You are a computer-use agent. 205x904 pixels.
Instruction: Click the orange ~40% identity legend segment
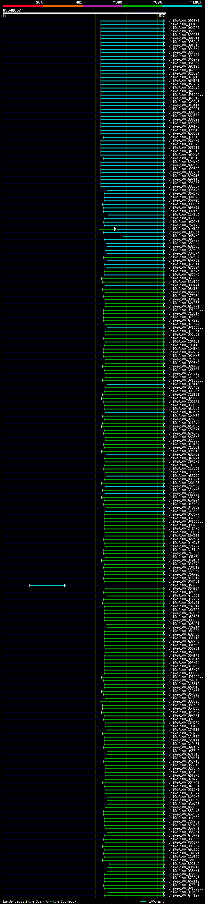[x=63, y=6]
